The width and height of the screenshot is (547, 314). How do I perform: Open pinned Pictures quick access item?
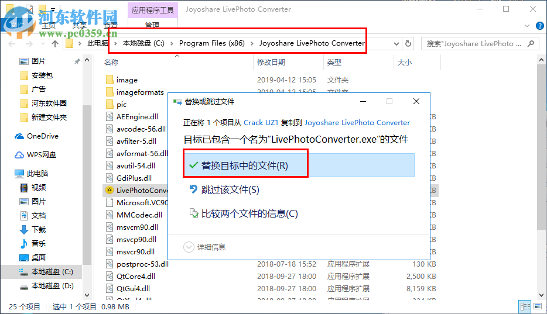coord(33,61)
